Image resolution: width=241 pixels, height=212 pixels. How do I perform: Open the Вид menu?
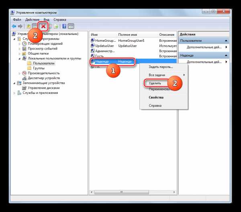pos(46,20)
